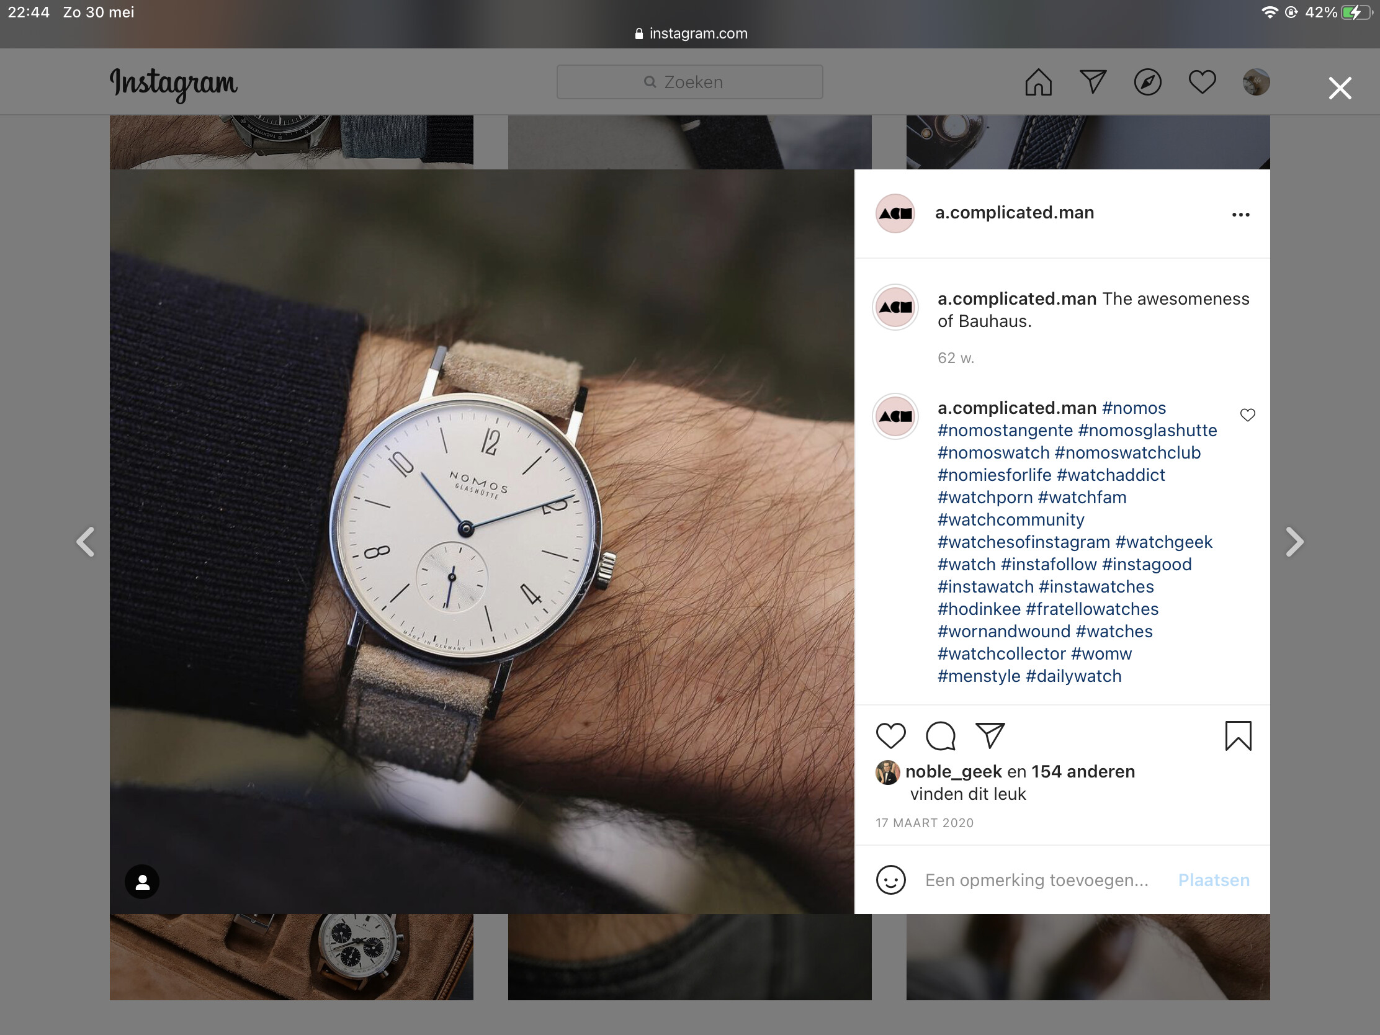Open #nomostangente hashtag
Viewport: 1380px width, 1035px height.
[1005, 431]
